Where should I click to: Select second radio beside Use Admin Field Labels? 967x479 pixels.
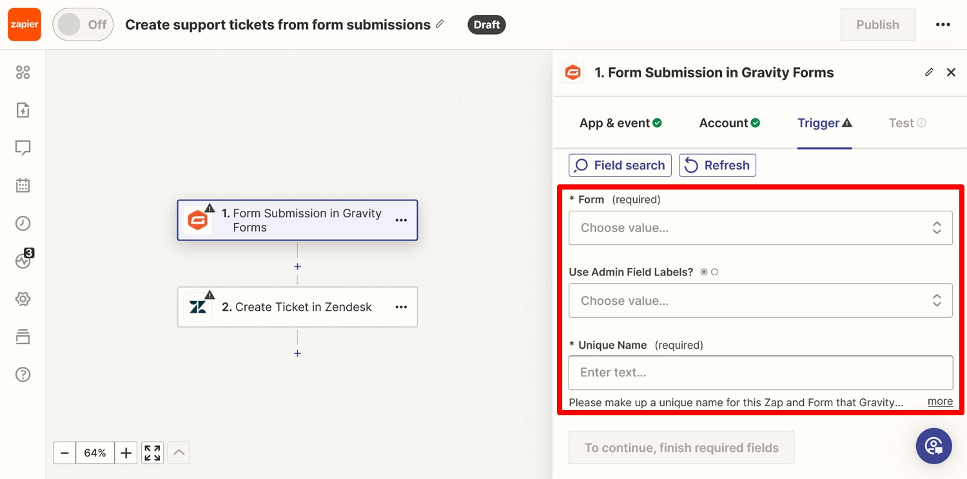coord(714,272)
